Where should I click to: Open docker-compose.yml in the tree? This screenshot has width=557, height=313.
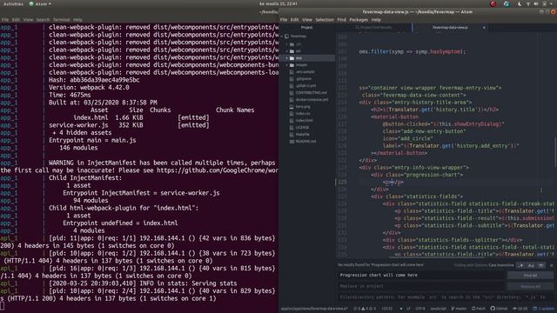(312, 100)
